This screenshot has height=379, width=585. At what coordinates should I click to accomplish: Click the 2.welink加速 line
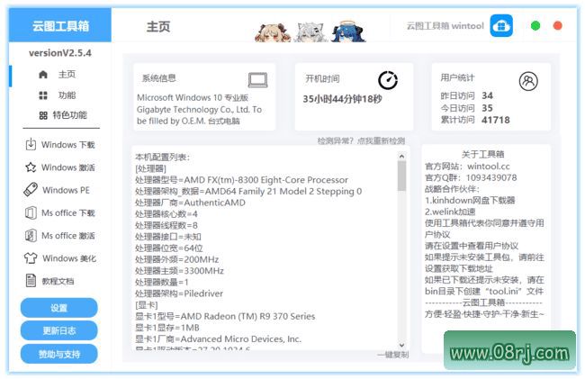(x=450, y=212)
